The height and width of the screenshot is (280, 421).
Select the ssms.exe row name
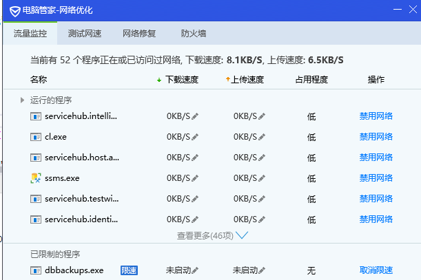pos(62,178)
